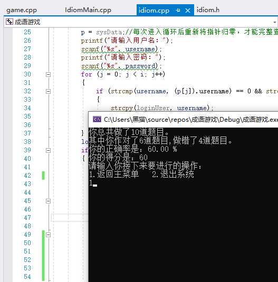The height and width of the screenshot is (282, 278).
Task: Click line number 54 in the gutter
Action: click(27, 277)
